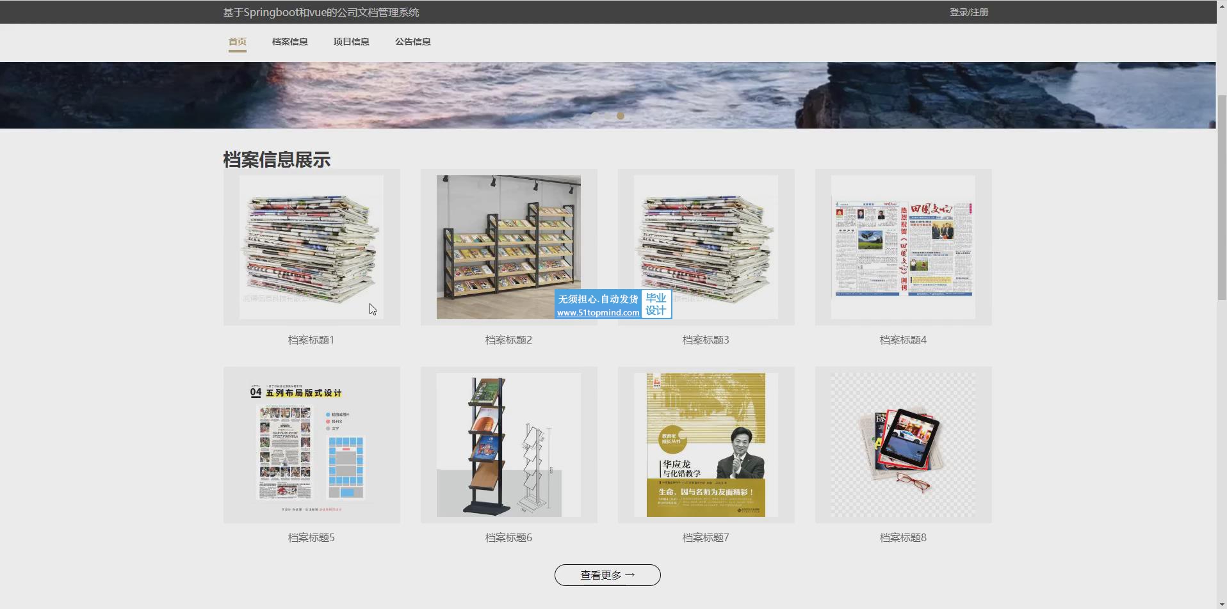Open the 档案标题1 newspaper stack thumbnail
Screen dimensions: 1227x609
(x=312, y=248)
